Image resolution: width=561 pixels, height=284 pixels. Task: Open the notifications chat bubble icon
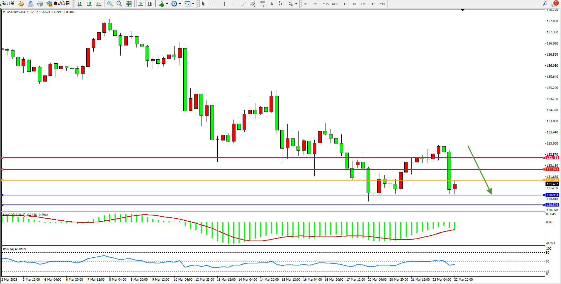pos(554,4)
